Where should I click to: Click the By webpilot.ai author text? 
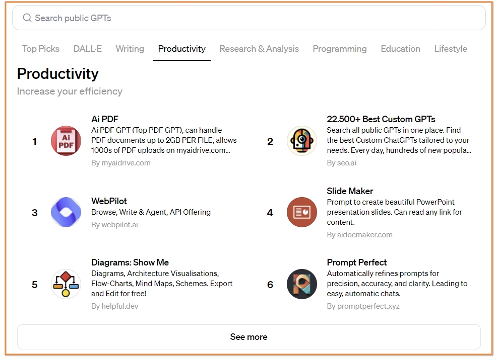click(114, 225)
